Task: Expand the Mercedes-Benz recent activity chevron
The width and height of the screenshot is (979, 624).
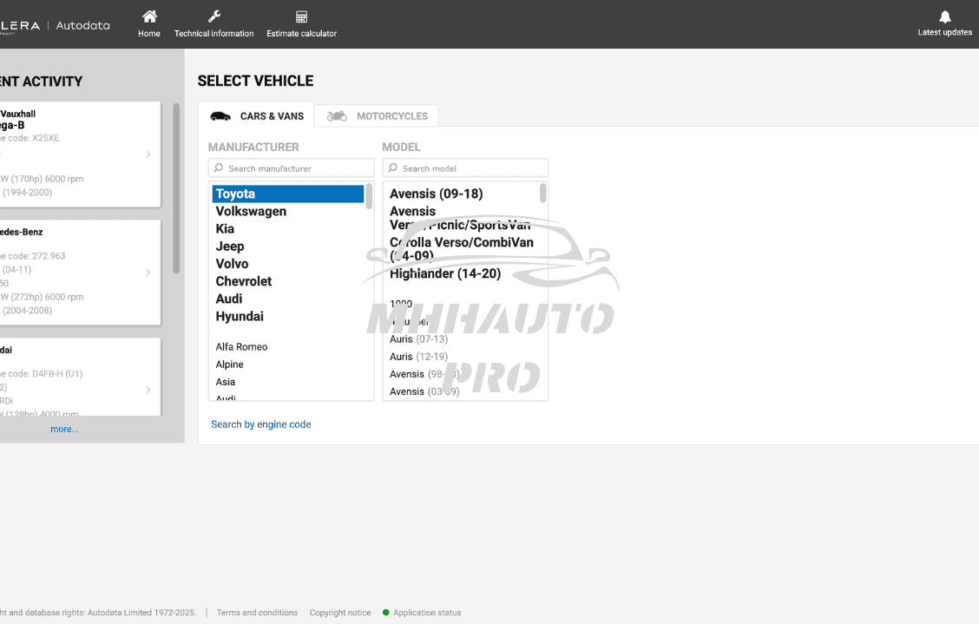Action: [148, 273]
